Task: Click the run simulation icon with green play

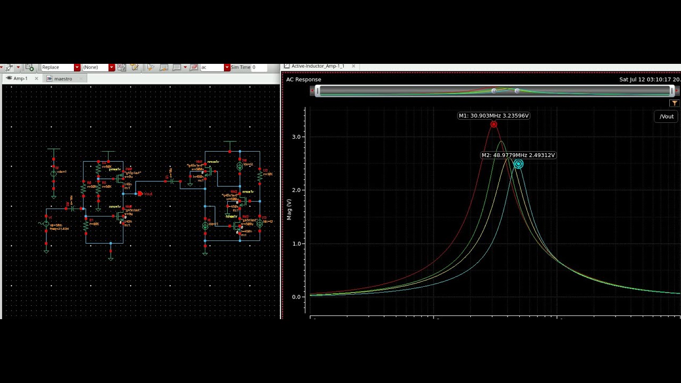Action: click(x=29, y=68)
